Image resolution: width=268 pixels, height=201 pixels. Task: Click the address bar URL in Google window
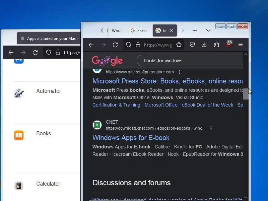[158, 45]
